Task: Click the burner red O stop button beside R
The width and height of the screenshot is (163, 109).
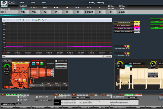Action: (38, 63)
